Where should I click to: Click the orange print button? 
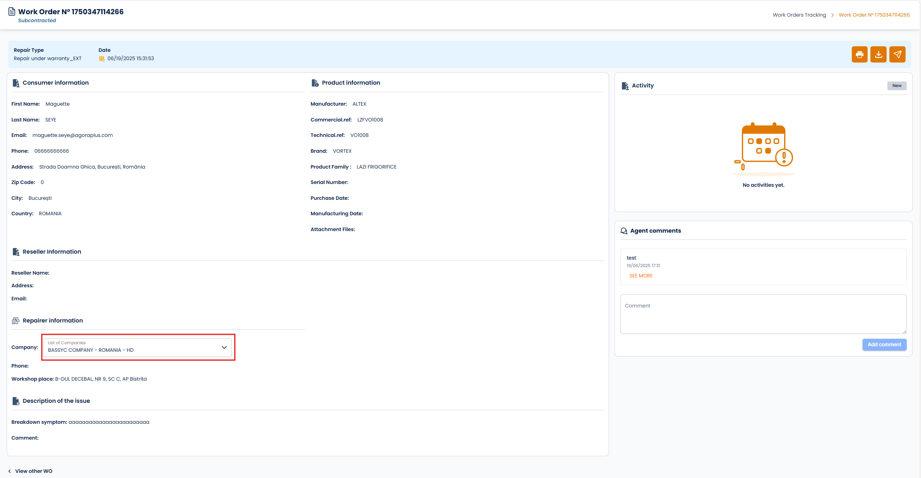pos(859,55)
